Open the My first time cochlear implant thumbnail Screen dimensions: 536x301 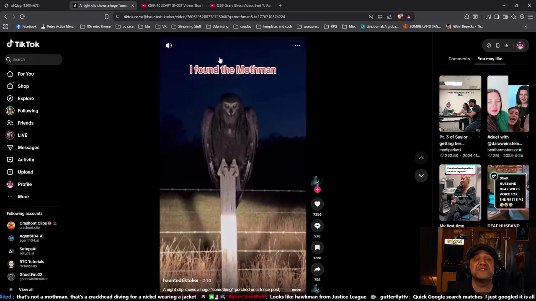[460, 193]
